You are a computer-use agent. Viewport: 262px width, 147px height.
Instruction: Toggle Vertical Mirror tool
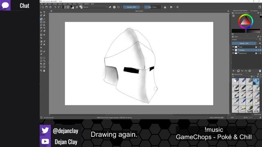point(171,7)
